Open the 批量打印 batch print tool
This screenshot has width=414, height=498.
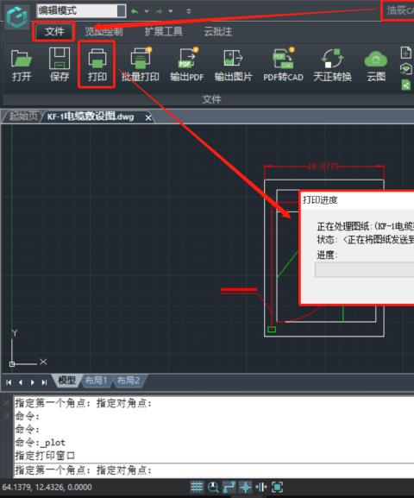[x=141, y=65]
